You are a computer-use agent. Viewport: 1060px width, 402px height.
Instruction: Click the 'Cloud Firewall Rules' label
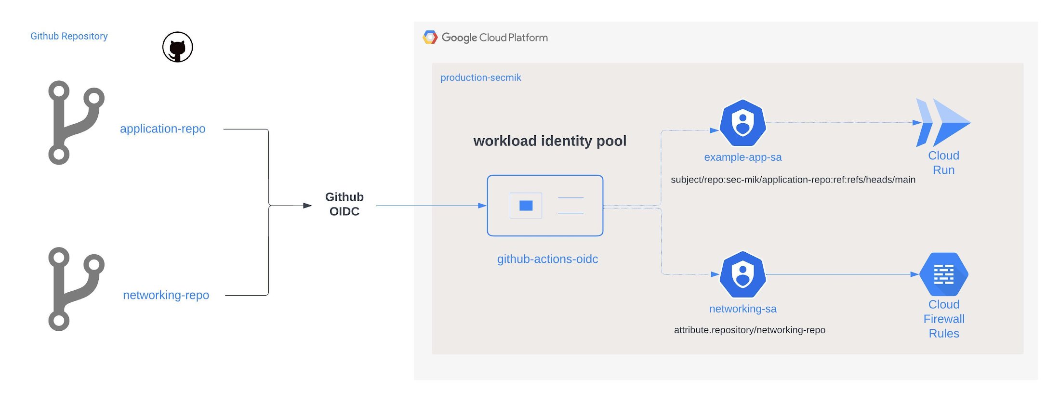click(944, 319)
